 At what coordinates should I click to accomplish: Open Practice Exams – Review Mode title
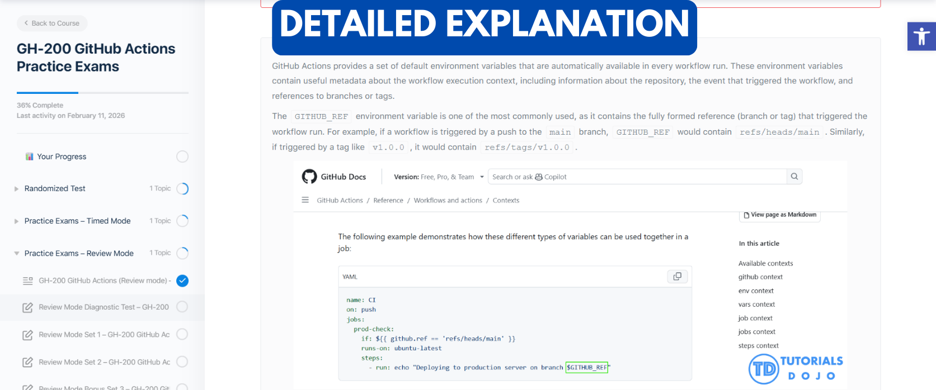pos(79,253)
